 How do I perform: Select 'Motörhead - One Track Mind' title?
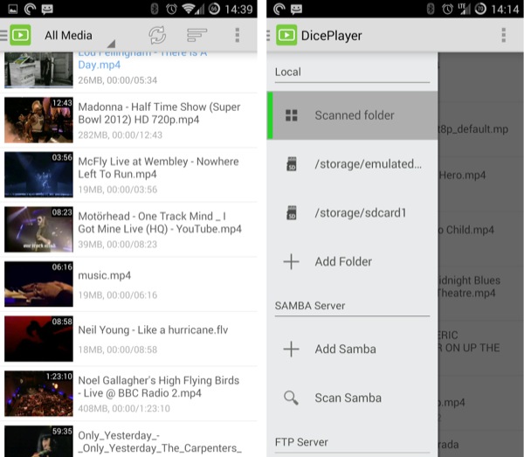click(160, 223)
